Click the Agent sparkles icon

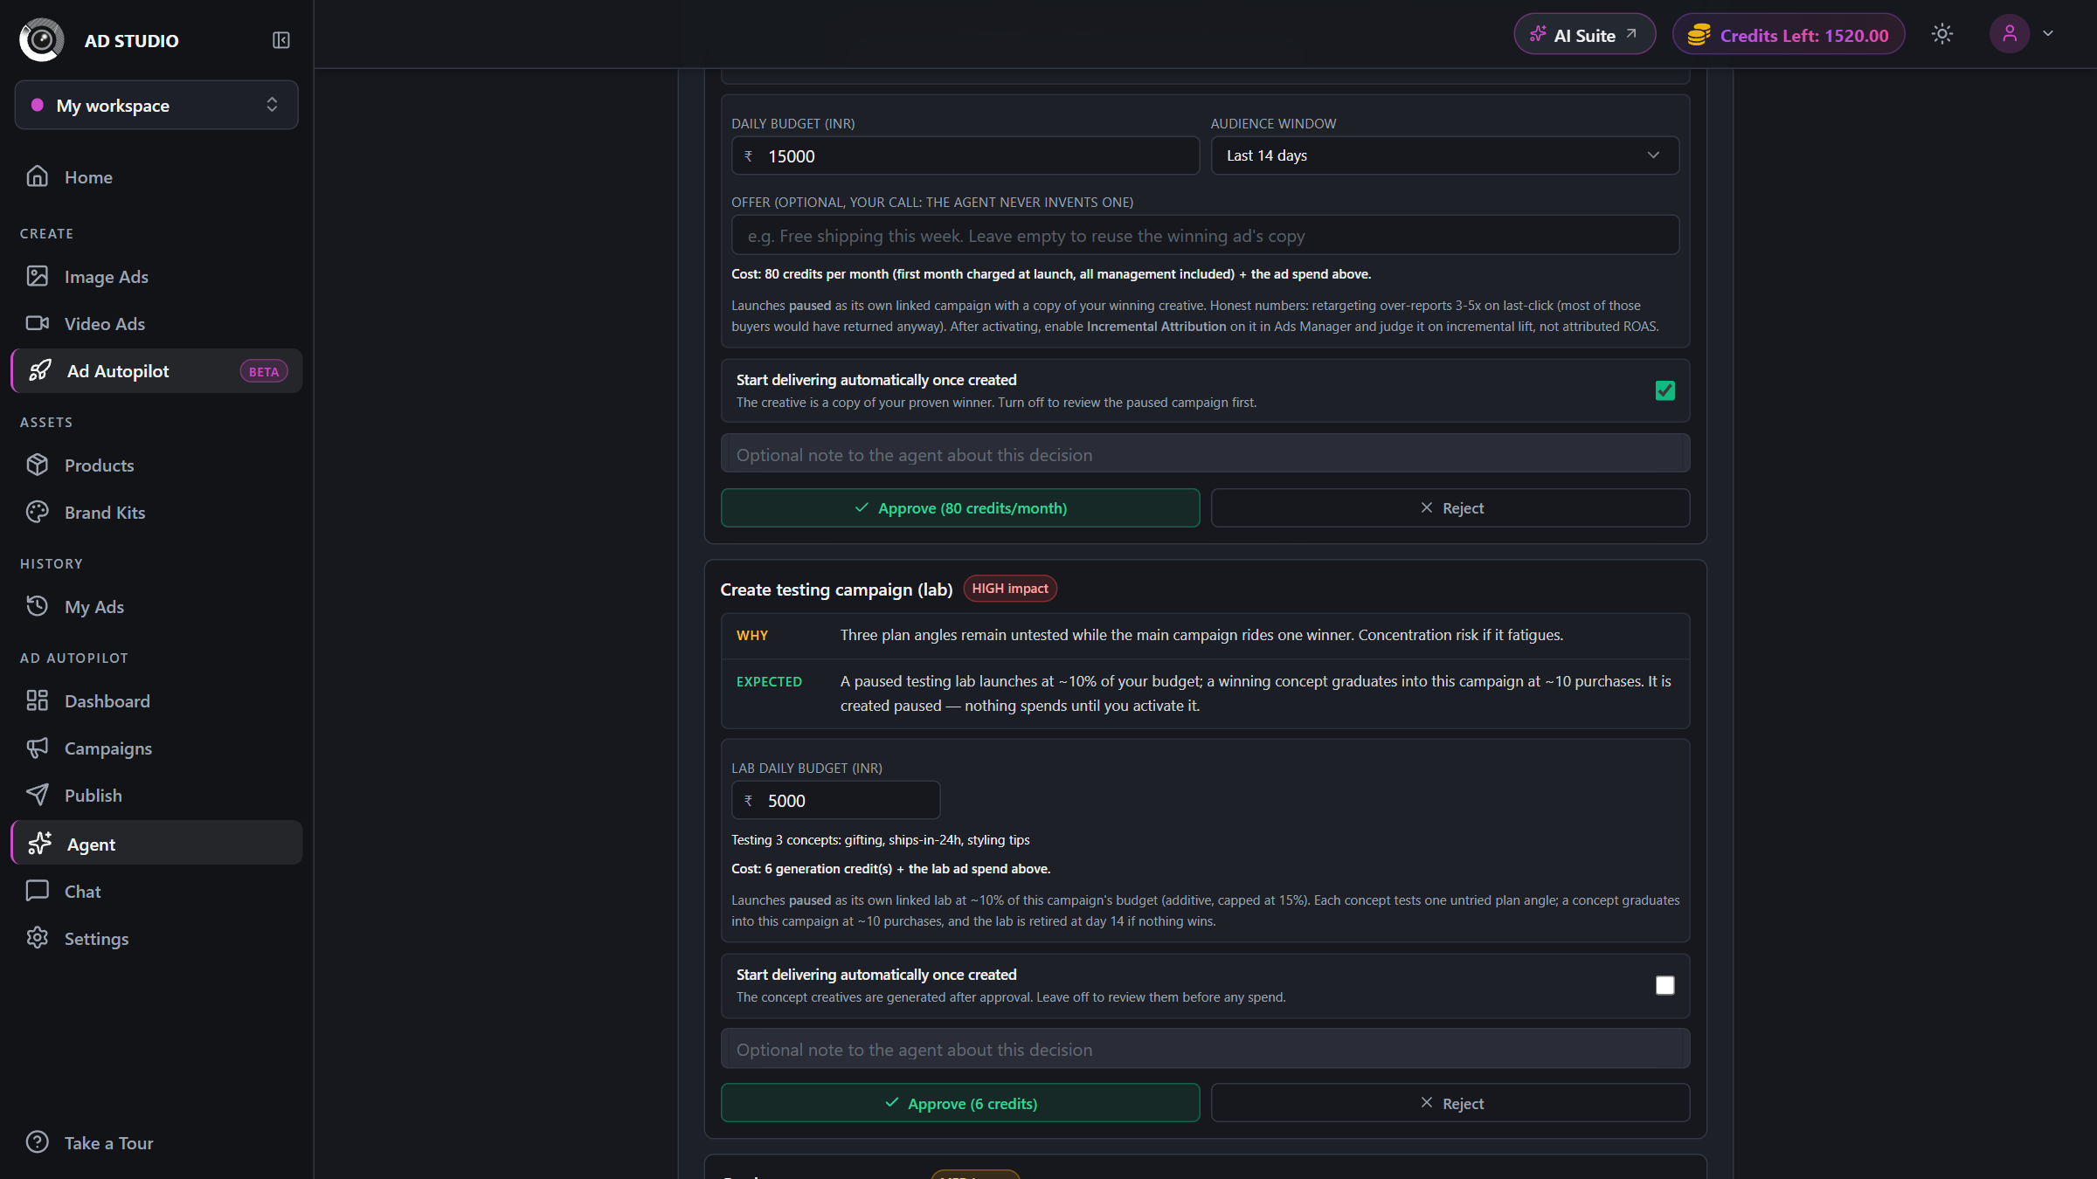click(39, 844)
